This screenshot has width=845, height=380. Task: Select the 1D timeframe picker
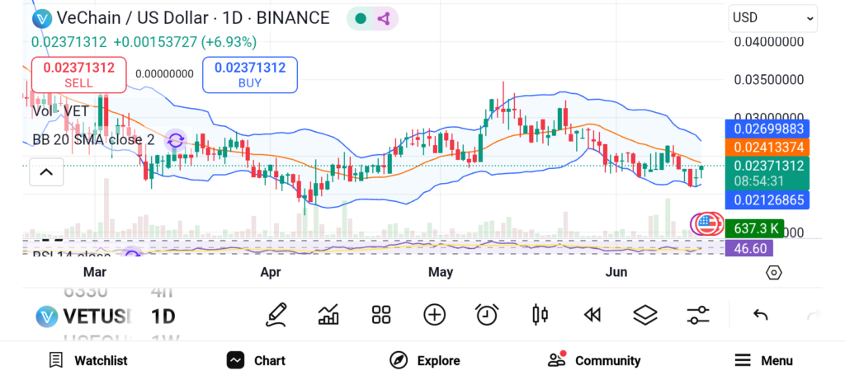(163, 316)
